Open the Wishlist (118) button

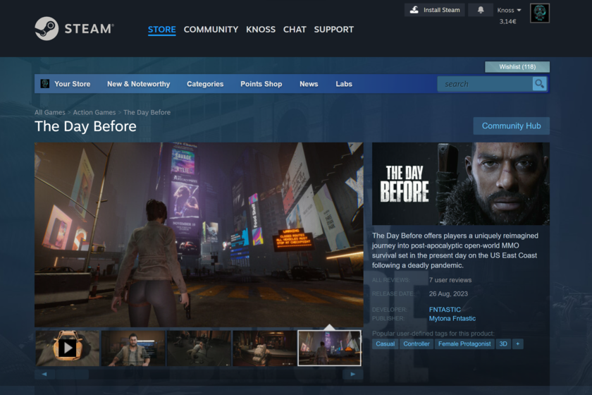pyautogui.click(x=517, y=67)
